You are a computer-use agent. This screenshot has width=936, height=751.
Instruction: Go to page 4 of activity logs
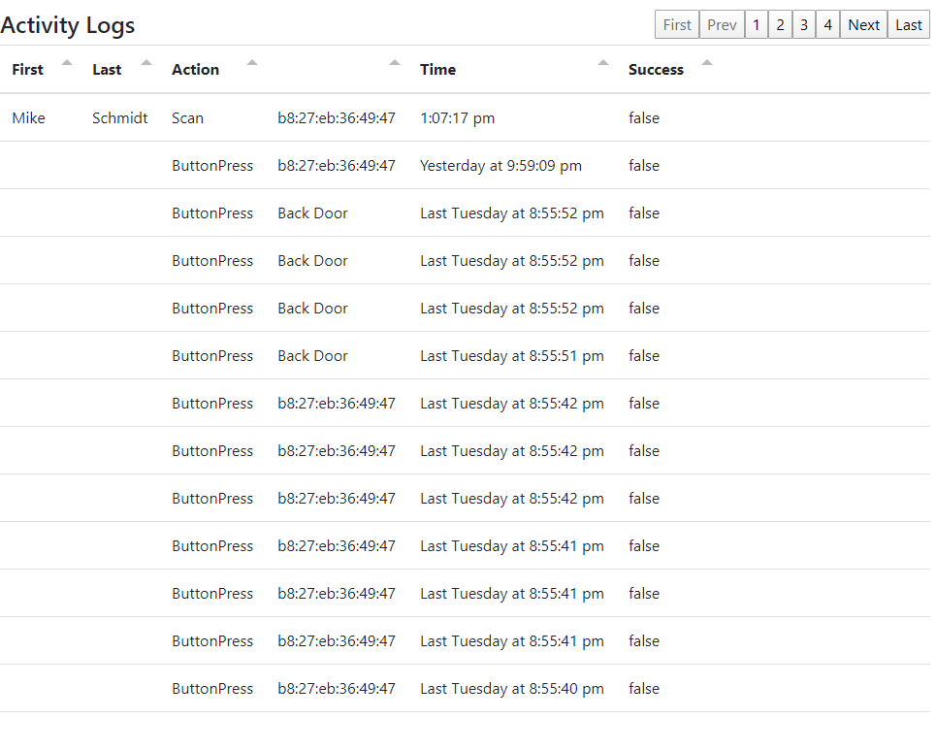point(827,23)
